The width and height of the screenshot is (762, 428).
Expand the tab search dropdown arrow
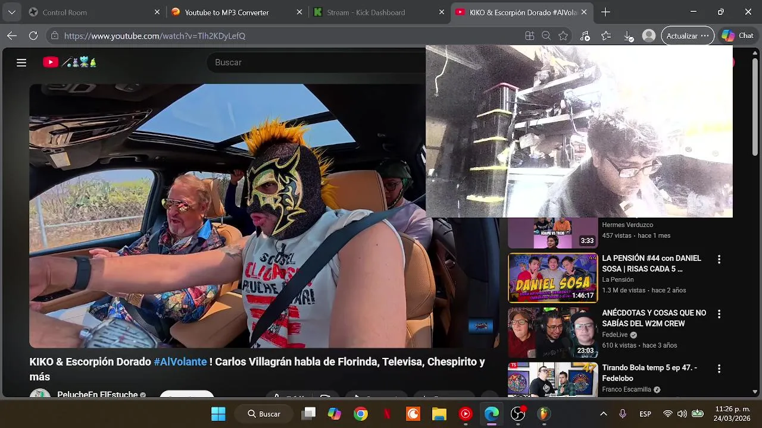coord(11,12)
